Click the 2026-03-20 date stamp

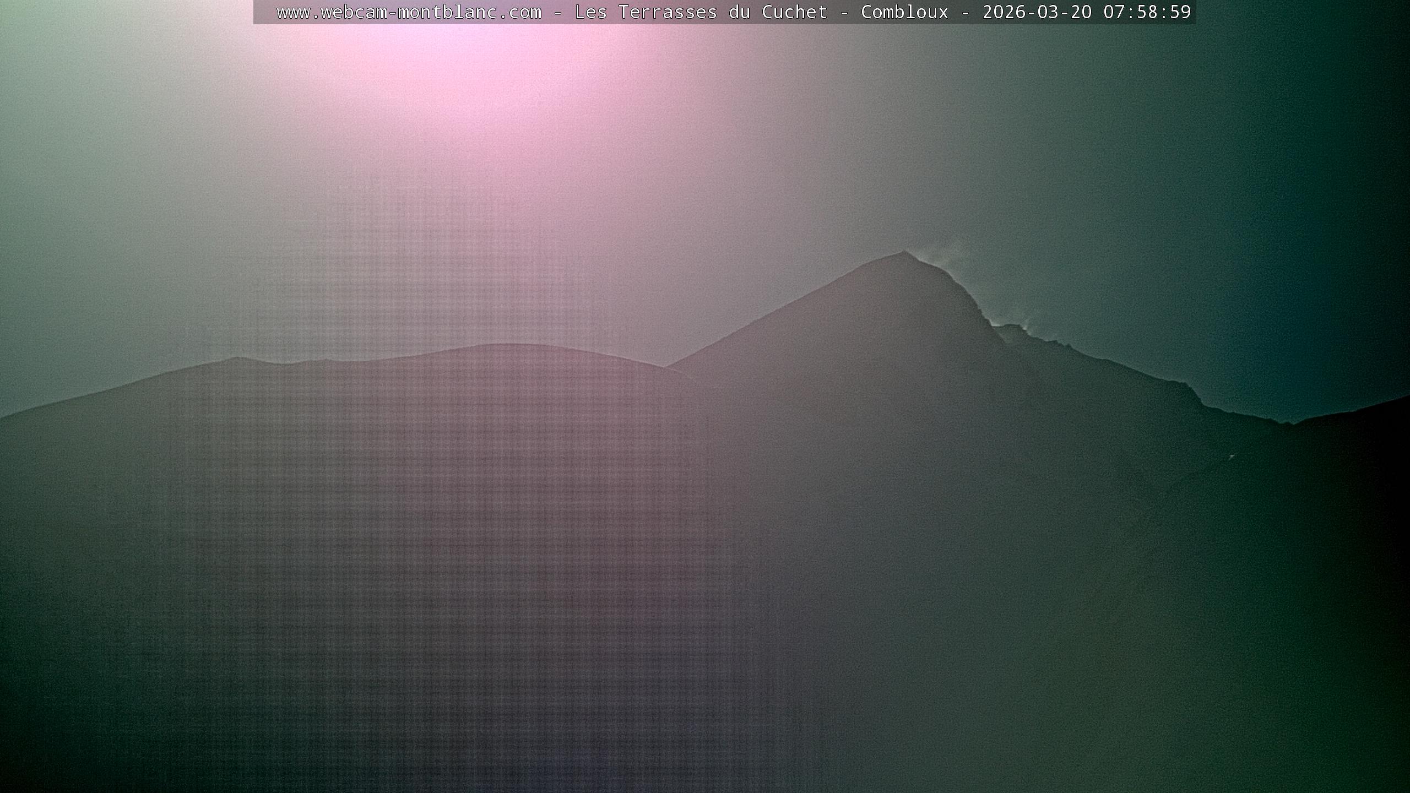(x=1037, y=12)
